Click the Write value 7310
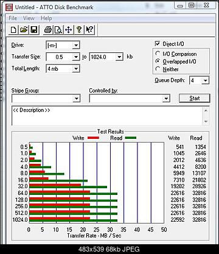 179,180
